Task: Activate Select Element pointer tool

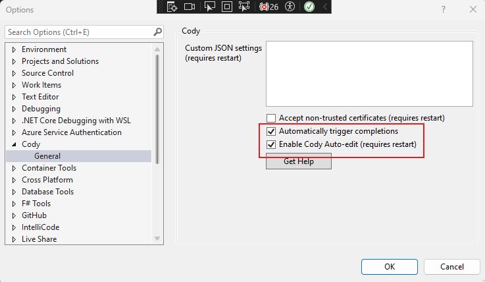Action: pos(210,7)
